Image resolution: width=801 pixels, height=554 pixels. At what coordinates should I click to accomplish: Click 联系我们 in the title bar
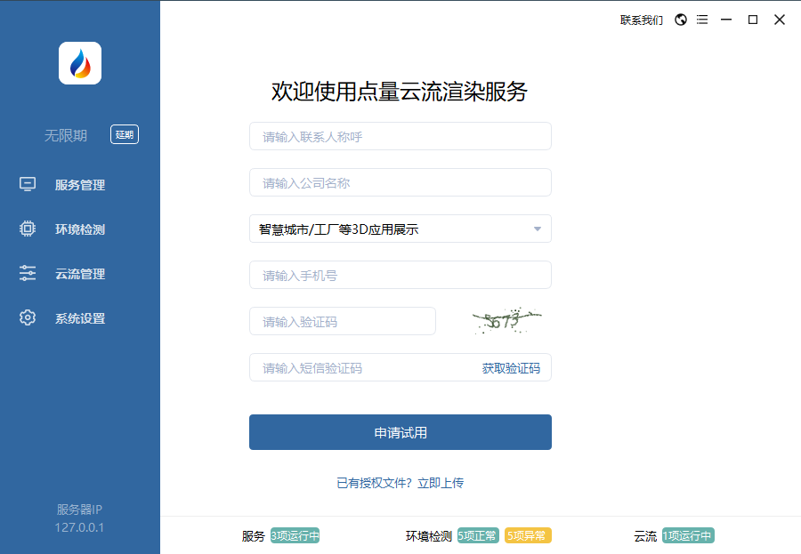(x=642, y=20)
